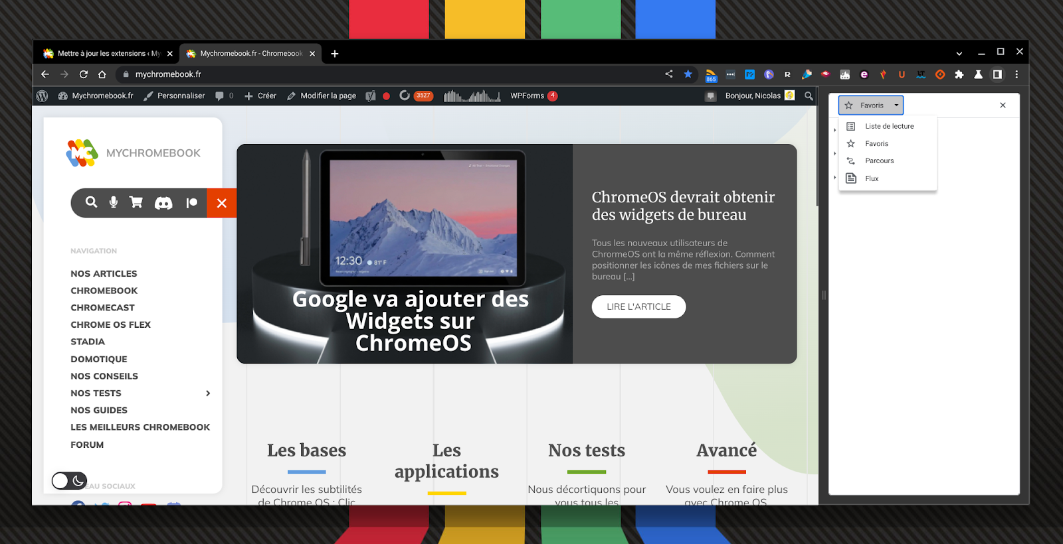Reload the current page
This screenshot has height=544, width=1063.
click(84, 74)
